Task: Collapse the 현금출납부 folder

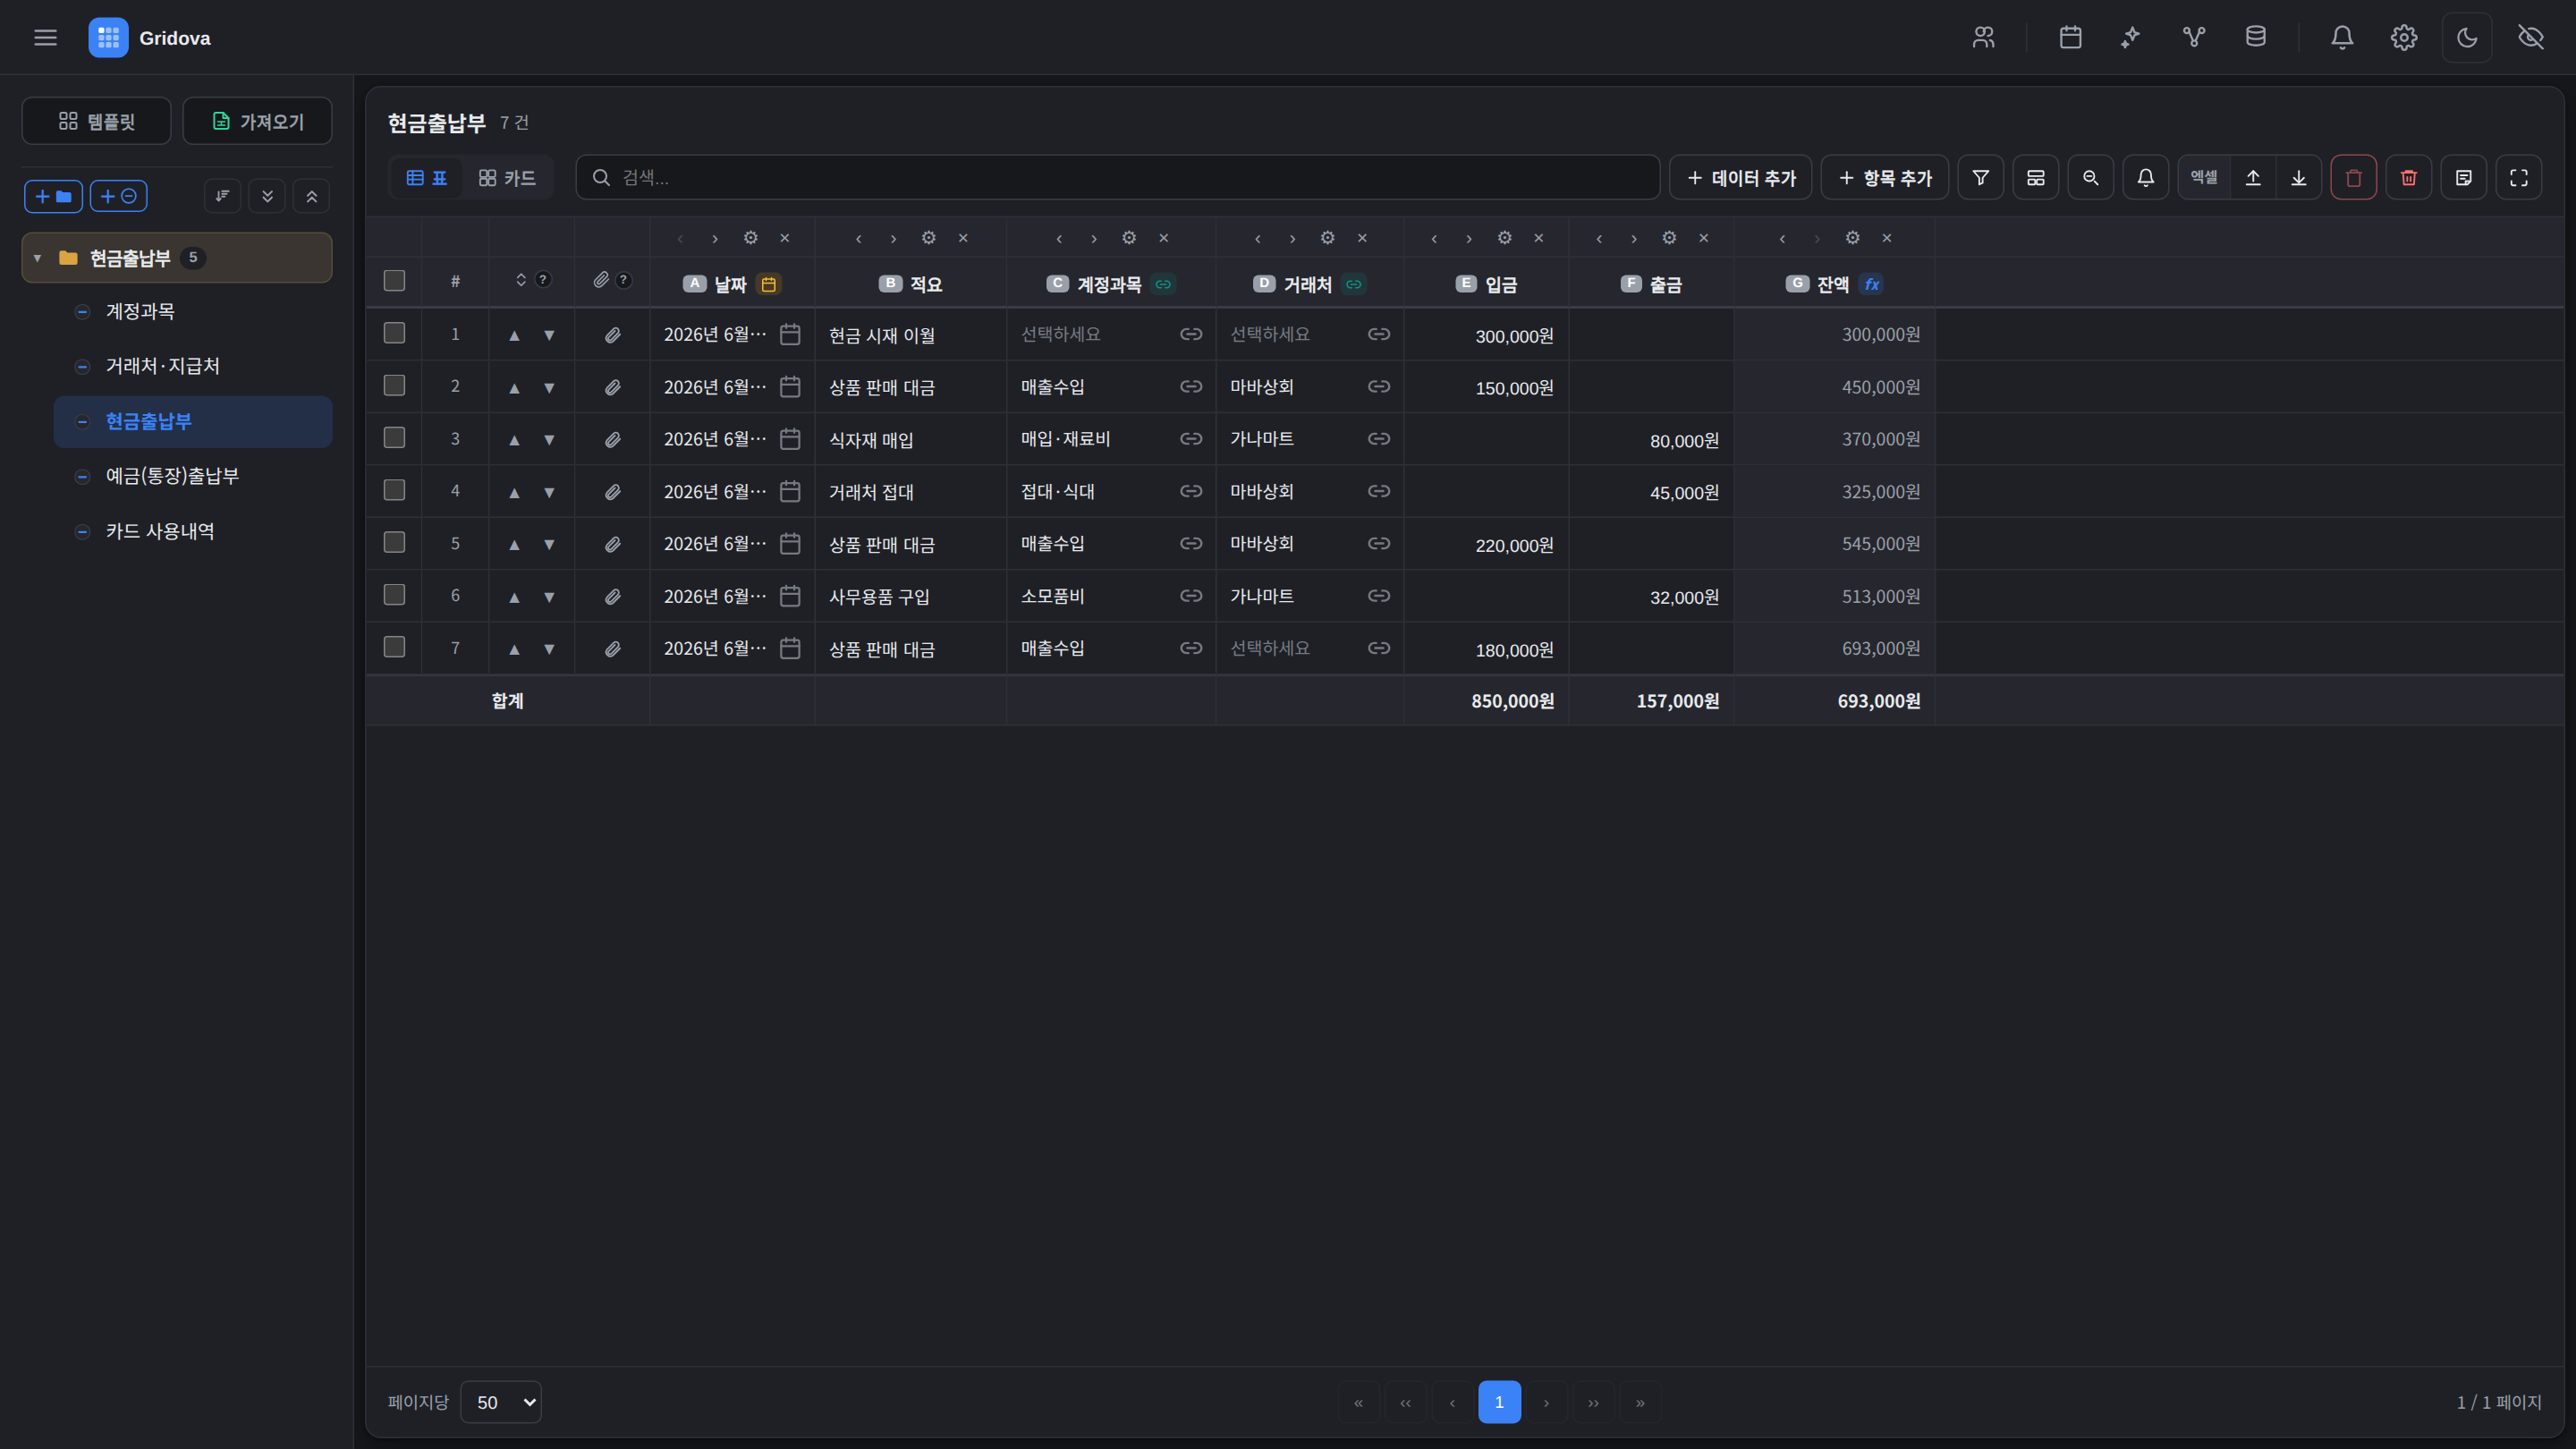Action: [x=37, y=258]
